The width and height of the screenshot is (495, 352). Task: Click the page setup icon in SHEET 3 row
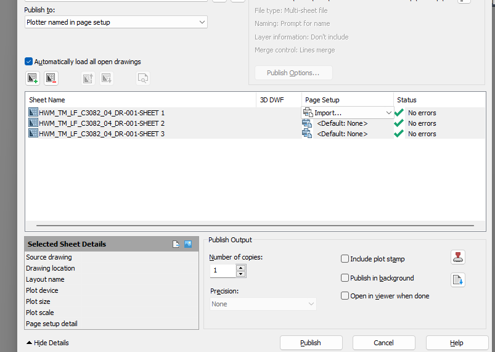[x=307, y=134]
